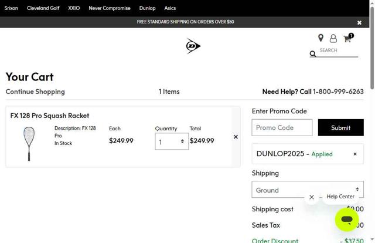Dismiss the free shipping banner
375x243 pixels.
(359, 22)
